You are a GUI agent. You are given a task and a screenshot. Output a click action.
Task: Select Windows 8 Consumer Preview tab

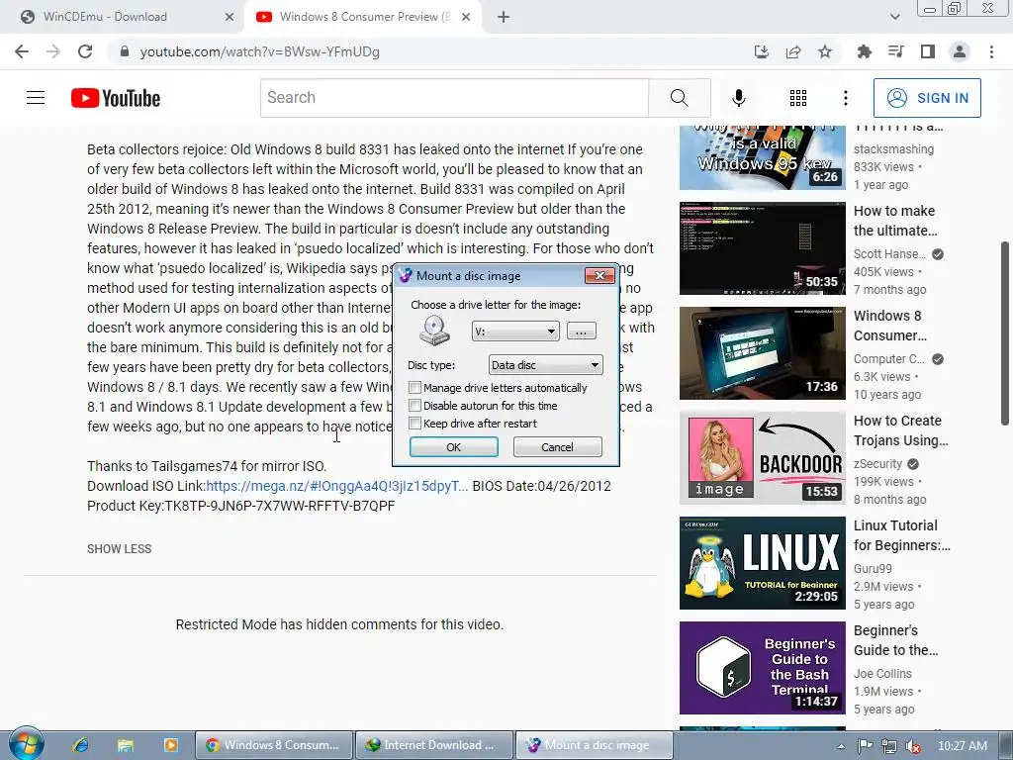pyautogui.click(x=363, y=17)
